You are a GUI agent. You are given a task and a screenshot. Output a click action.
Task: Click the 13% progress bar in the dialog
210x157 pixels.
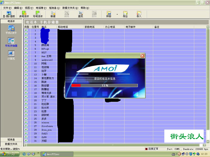pos(105,85)
